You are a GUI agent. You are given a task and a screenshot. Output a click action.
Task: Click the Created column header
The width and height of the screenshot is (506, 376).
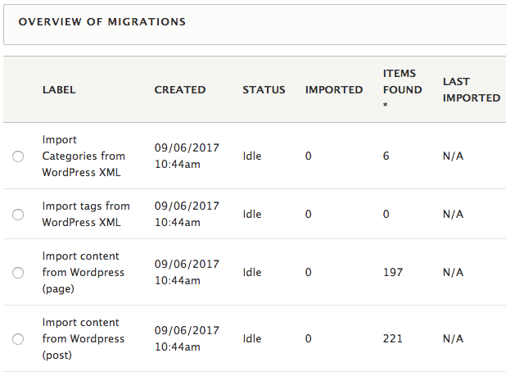click(179, 89)
